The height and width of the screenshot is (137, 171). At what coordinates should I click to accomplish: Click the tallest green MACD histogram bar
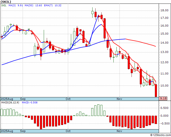coord(98,110)
